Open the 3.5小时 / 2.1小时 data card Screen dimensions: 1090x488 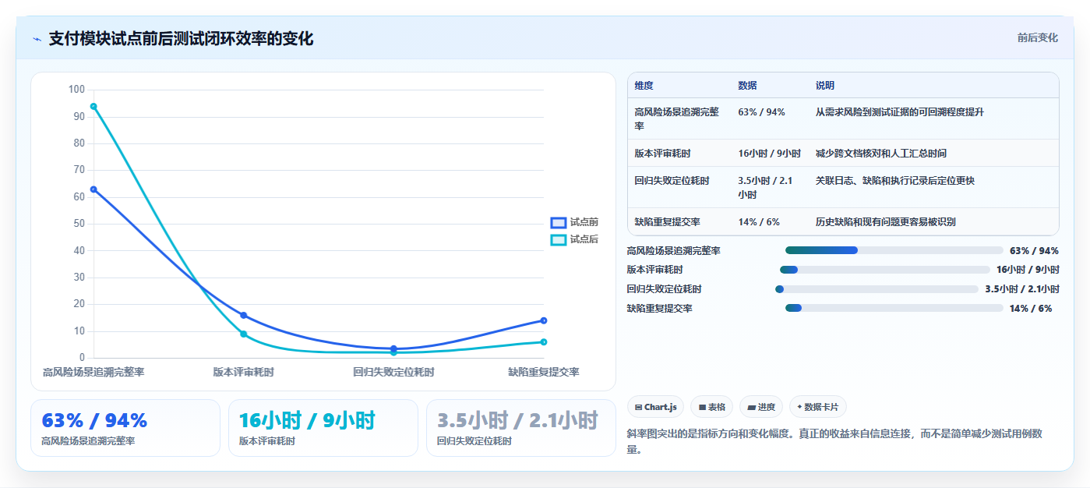521,428
